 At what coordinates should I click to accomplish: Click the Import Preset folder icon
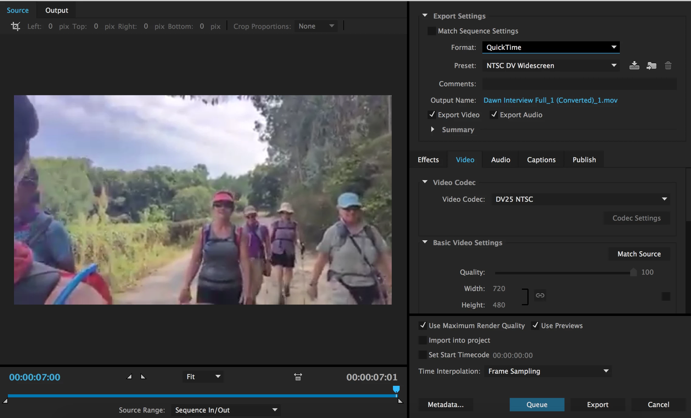pos(651,66)
